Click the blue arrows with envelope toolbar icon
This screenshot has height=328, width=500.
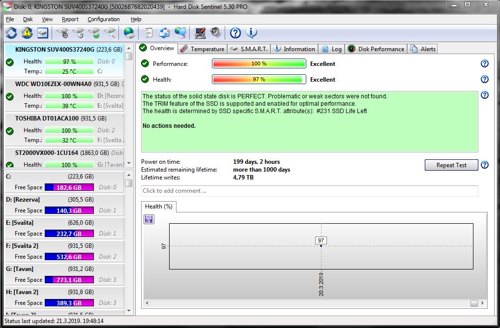tap(165, 32)
